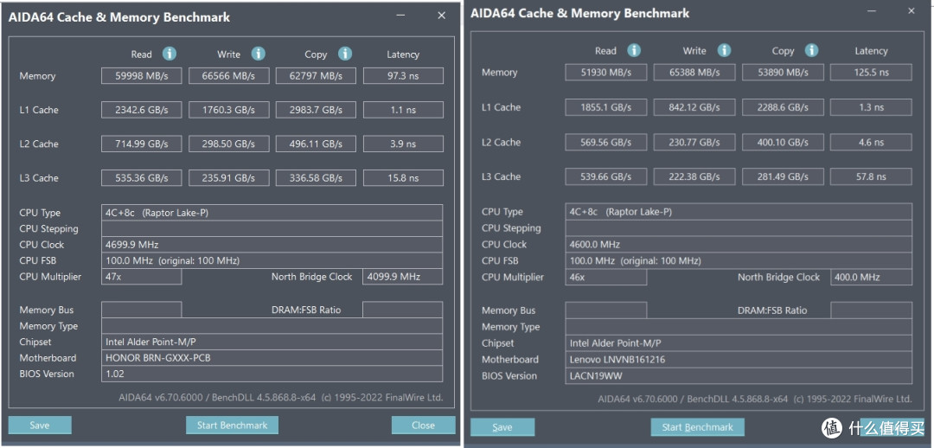Click Copy info icon in left window
934x448 pixels.
click(345, 54)
